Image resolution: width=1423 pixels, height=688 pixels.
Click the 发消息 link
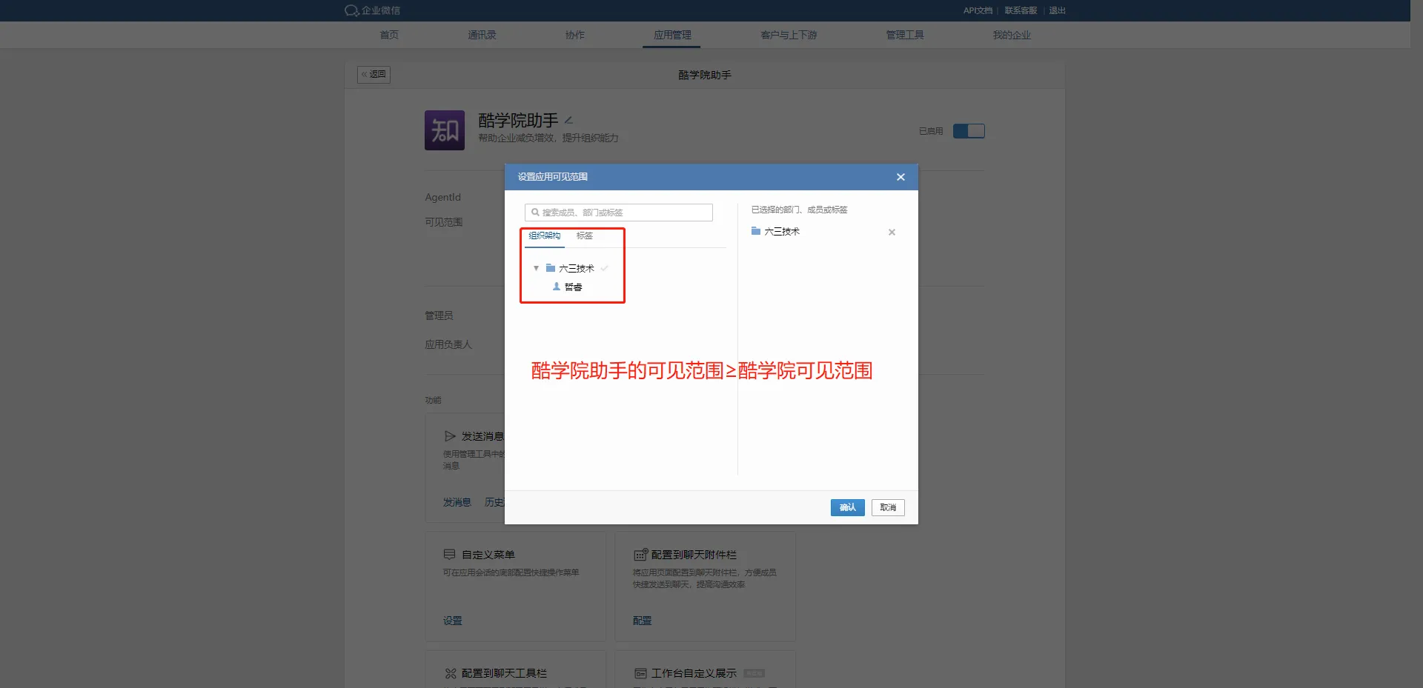457,502
